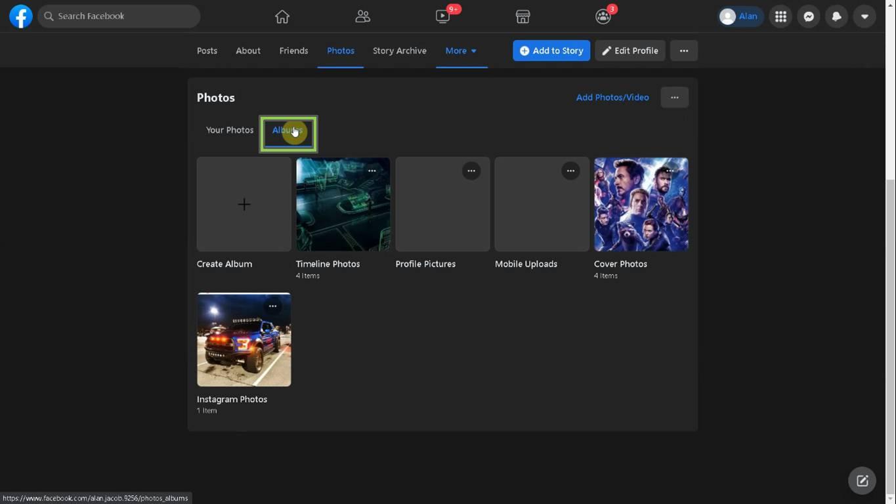Open options for Instagram Photos album
896x504 pixels.
[272, 306]
